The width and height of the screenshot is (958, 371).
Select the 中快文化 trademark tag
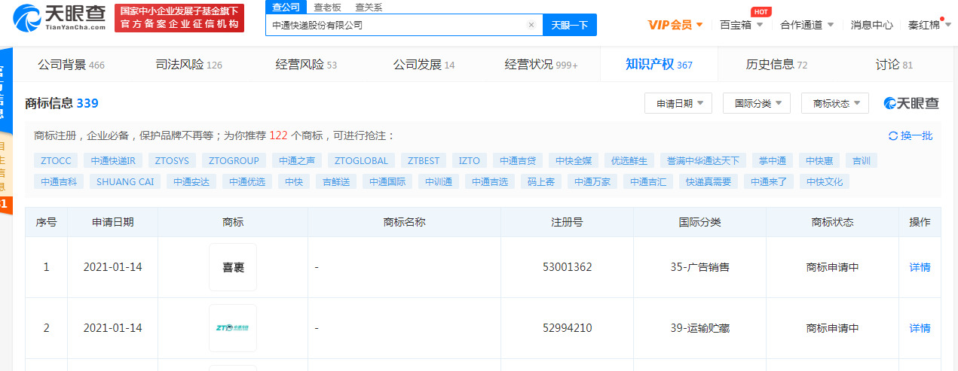click(x=825, y=181)
